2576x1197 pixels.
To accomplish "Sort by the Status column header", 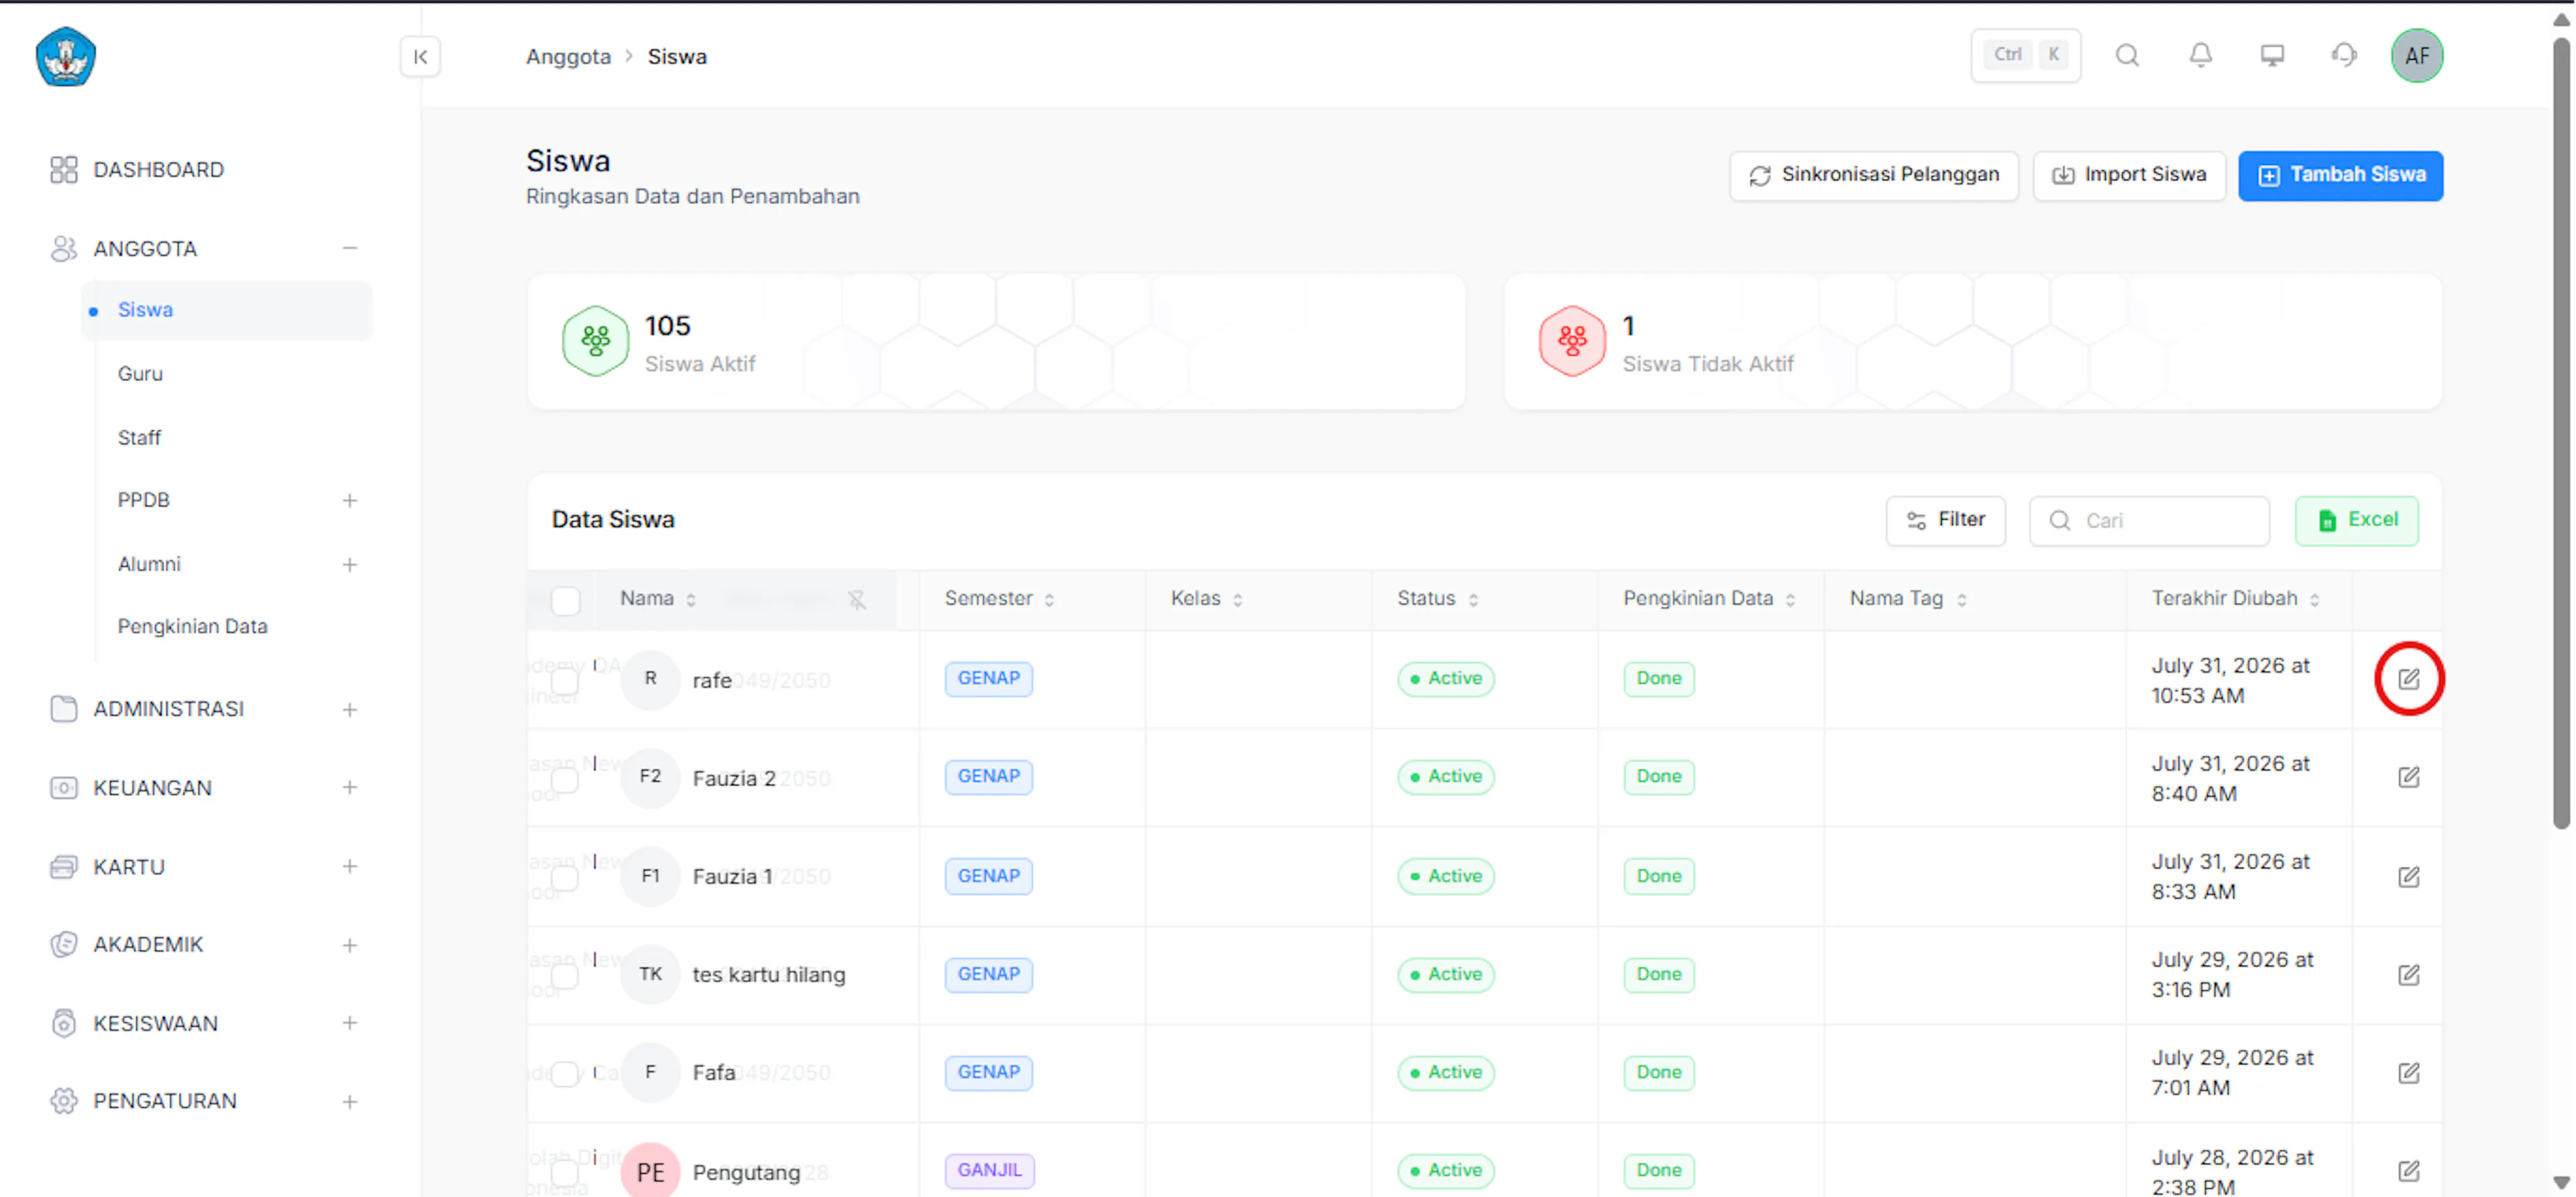I will coord(1437,599).
